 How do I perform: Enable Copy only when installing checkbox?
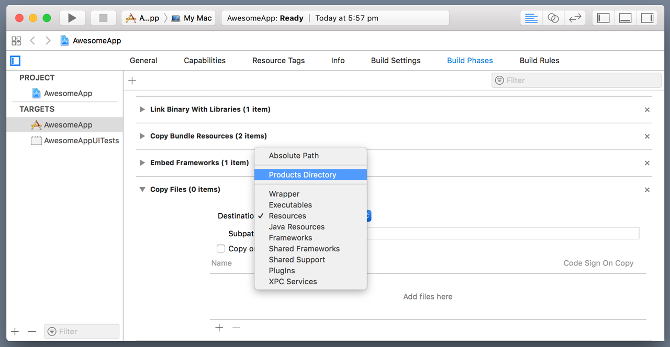click(221, 249)
